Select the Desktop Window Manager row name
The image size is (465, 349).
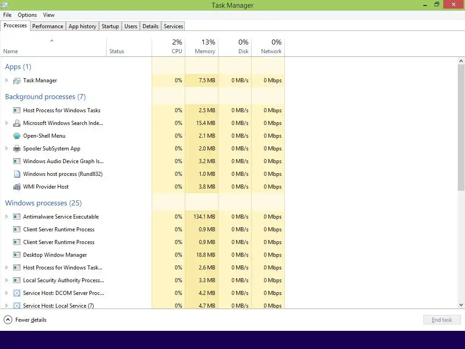(55, 255)
